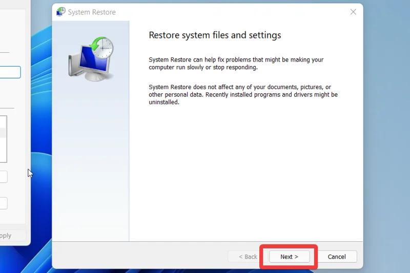Click the computer and clock illustration

pos(91,59)
